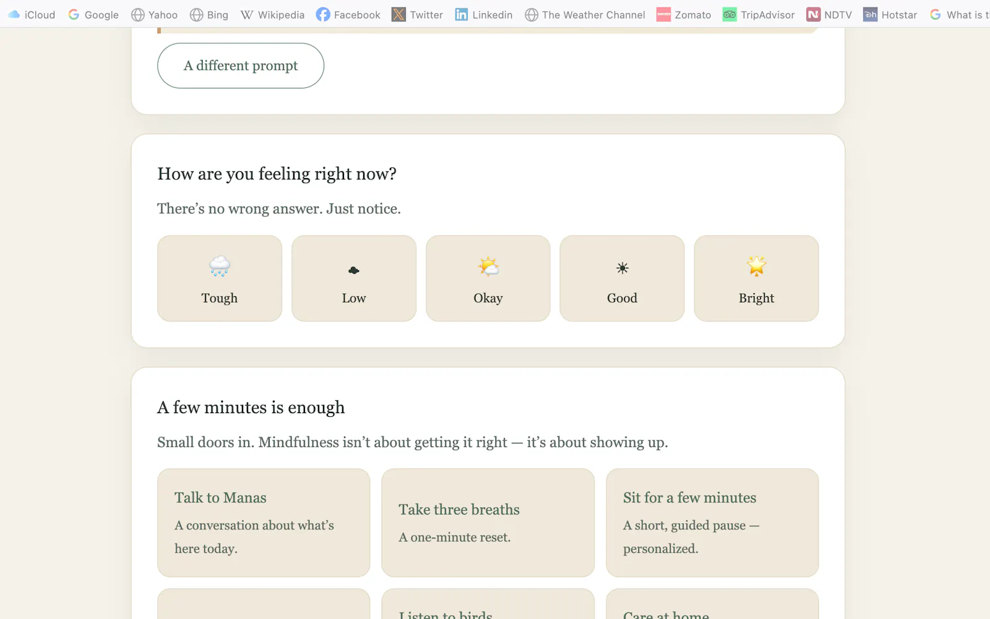Screen dimensions: 990x619
Task: Click the sun-behind-cloud emoji on Okay
Action: [488, 267]
